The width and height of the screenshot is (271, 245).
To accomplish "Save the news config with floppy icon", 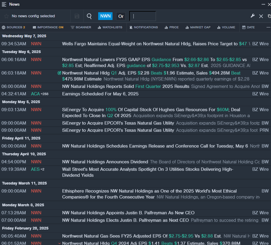I will coord(77,16).
